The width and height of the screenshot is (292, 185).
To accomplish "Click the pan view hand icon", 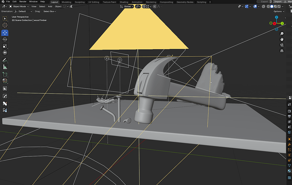I will click(x=282, y=39).
